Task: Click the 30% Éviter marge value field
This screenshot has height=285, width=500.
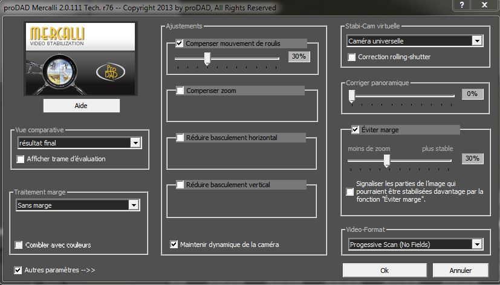Action: coord(473,159)
